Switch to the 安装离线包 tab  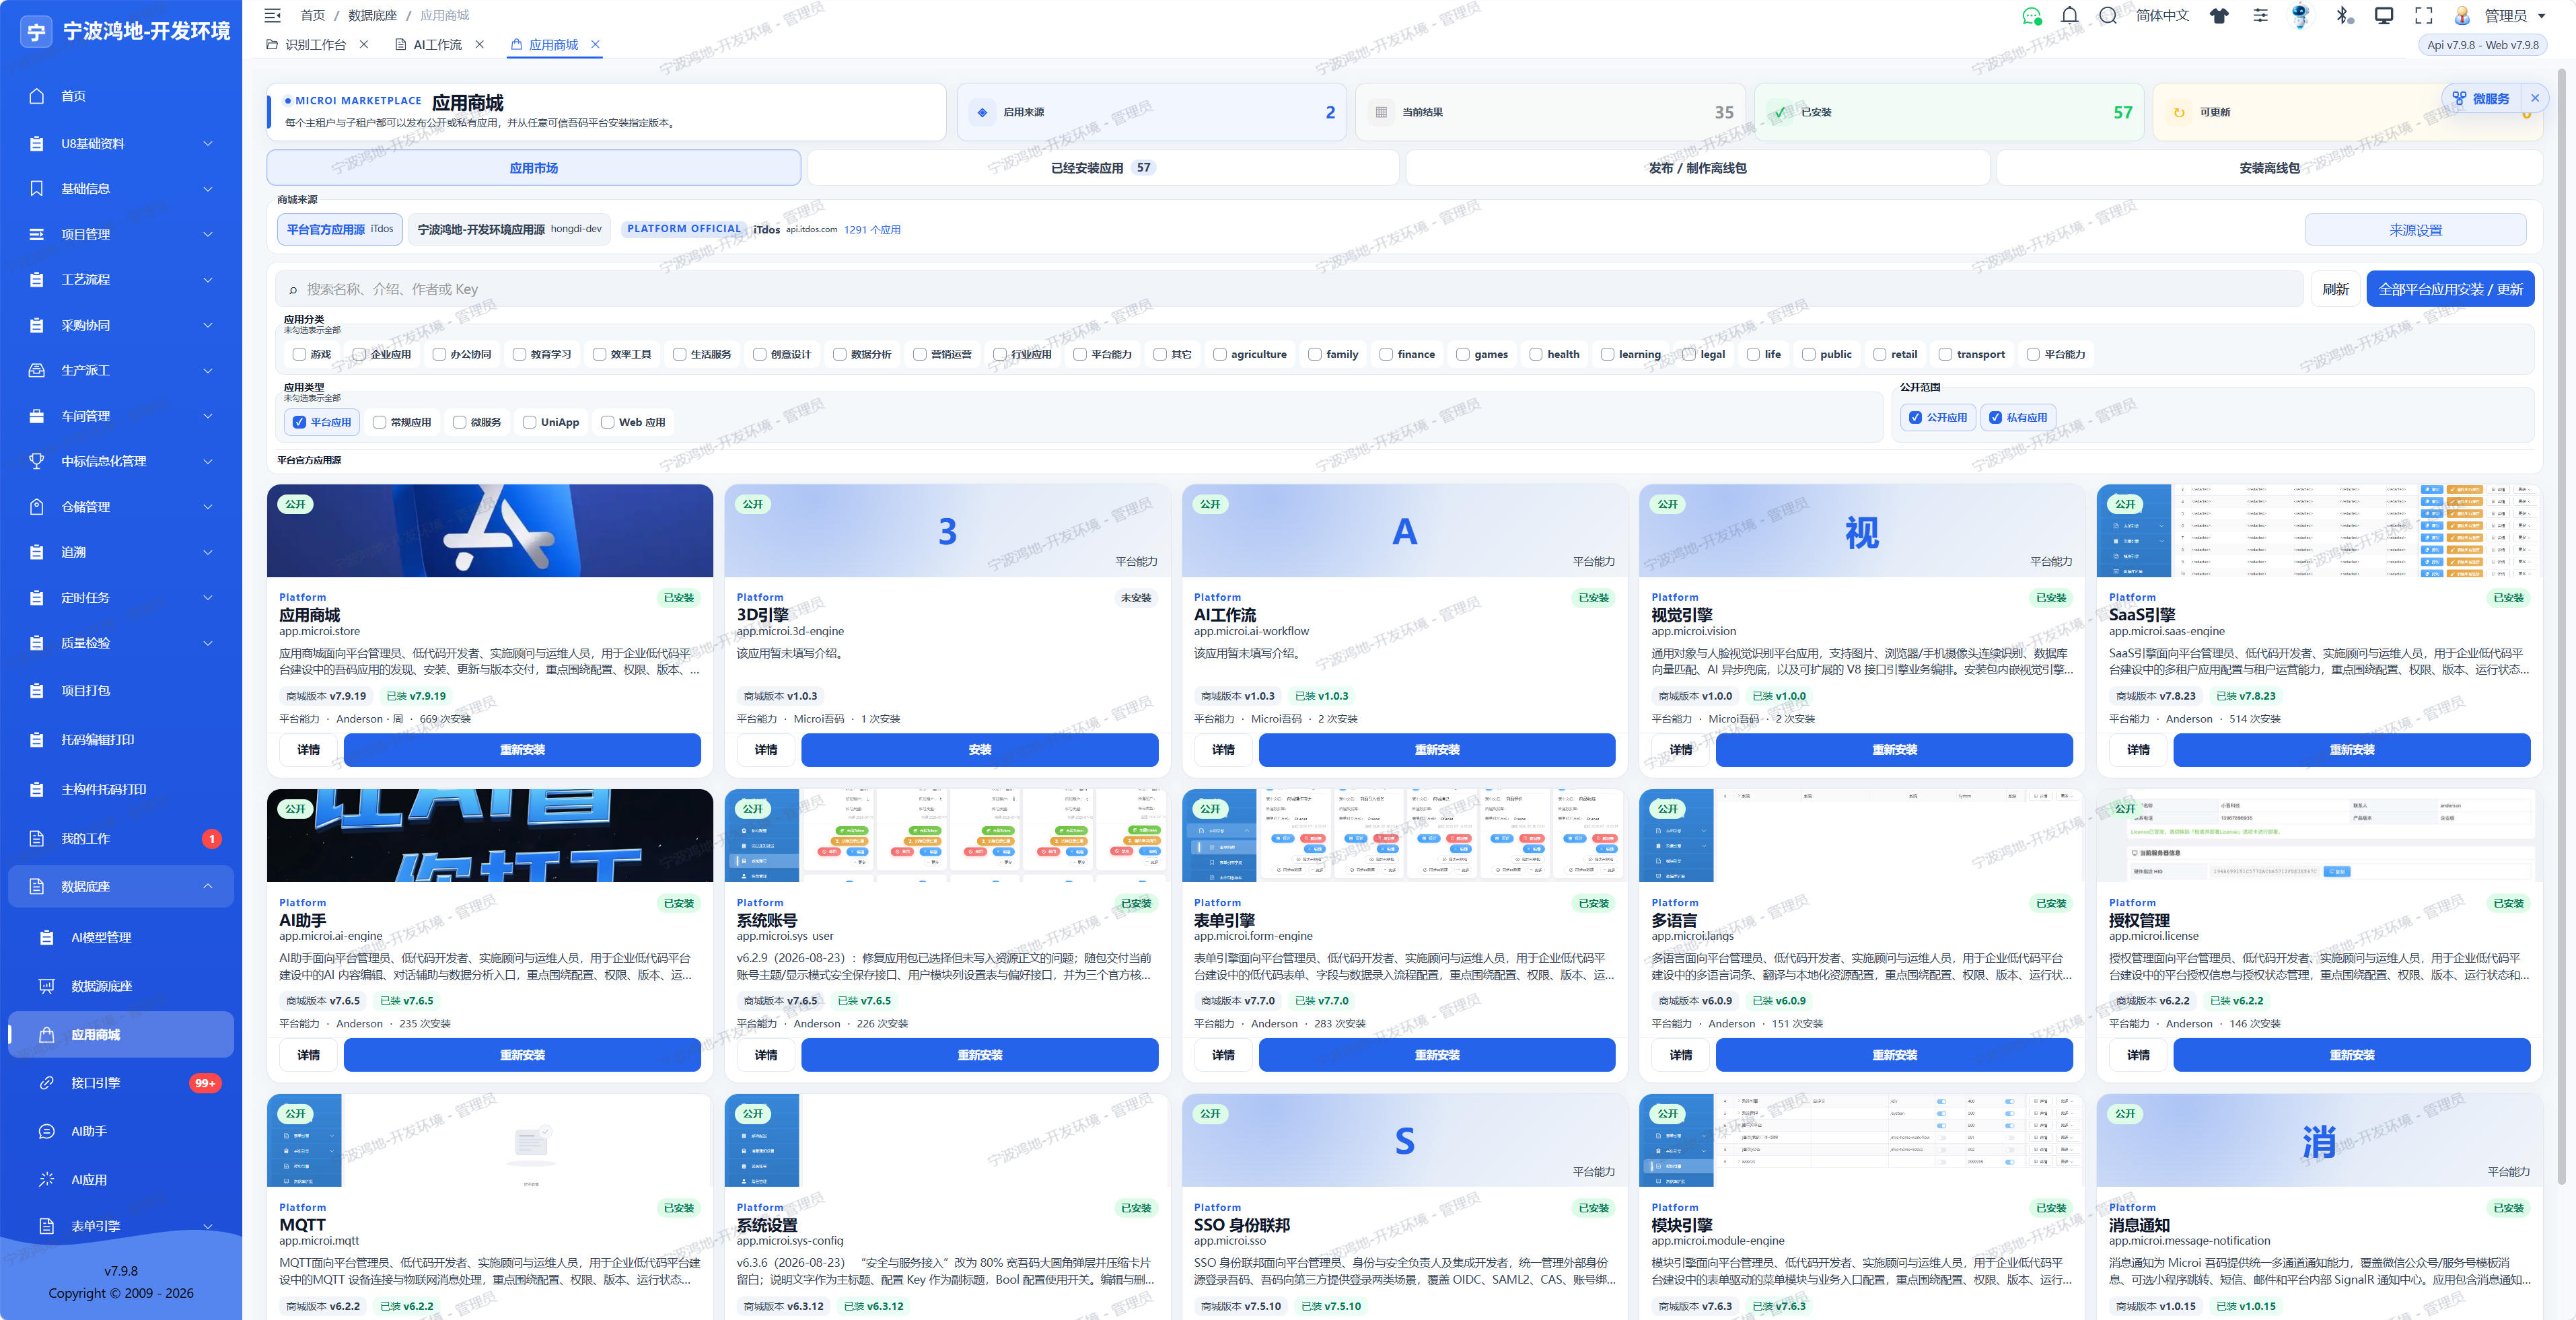[x=2269, y=168]
